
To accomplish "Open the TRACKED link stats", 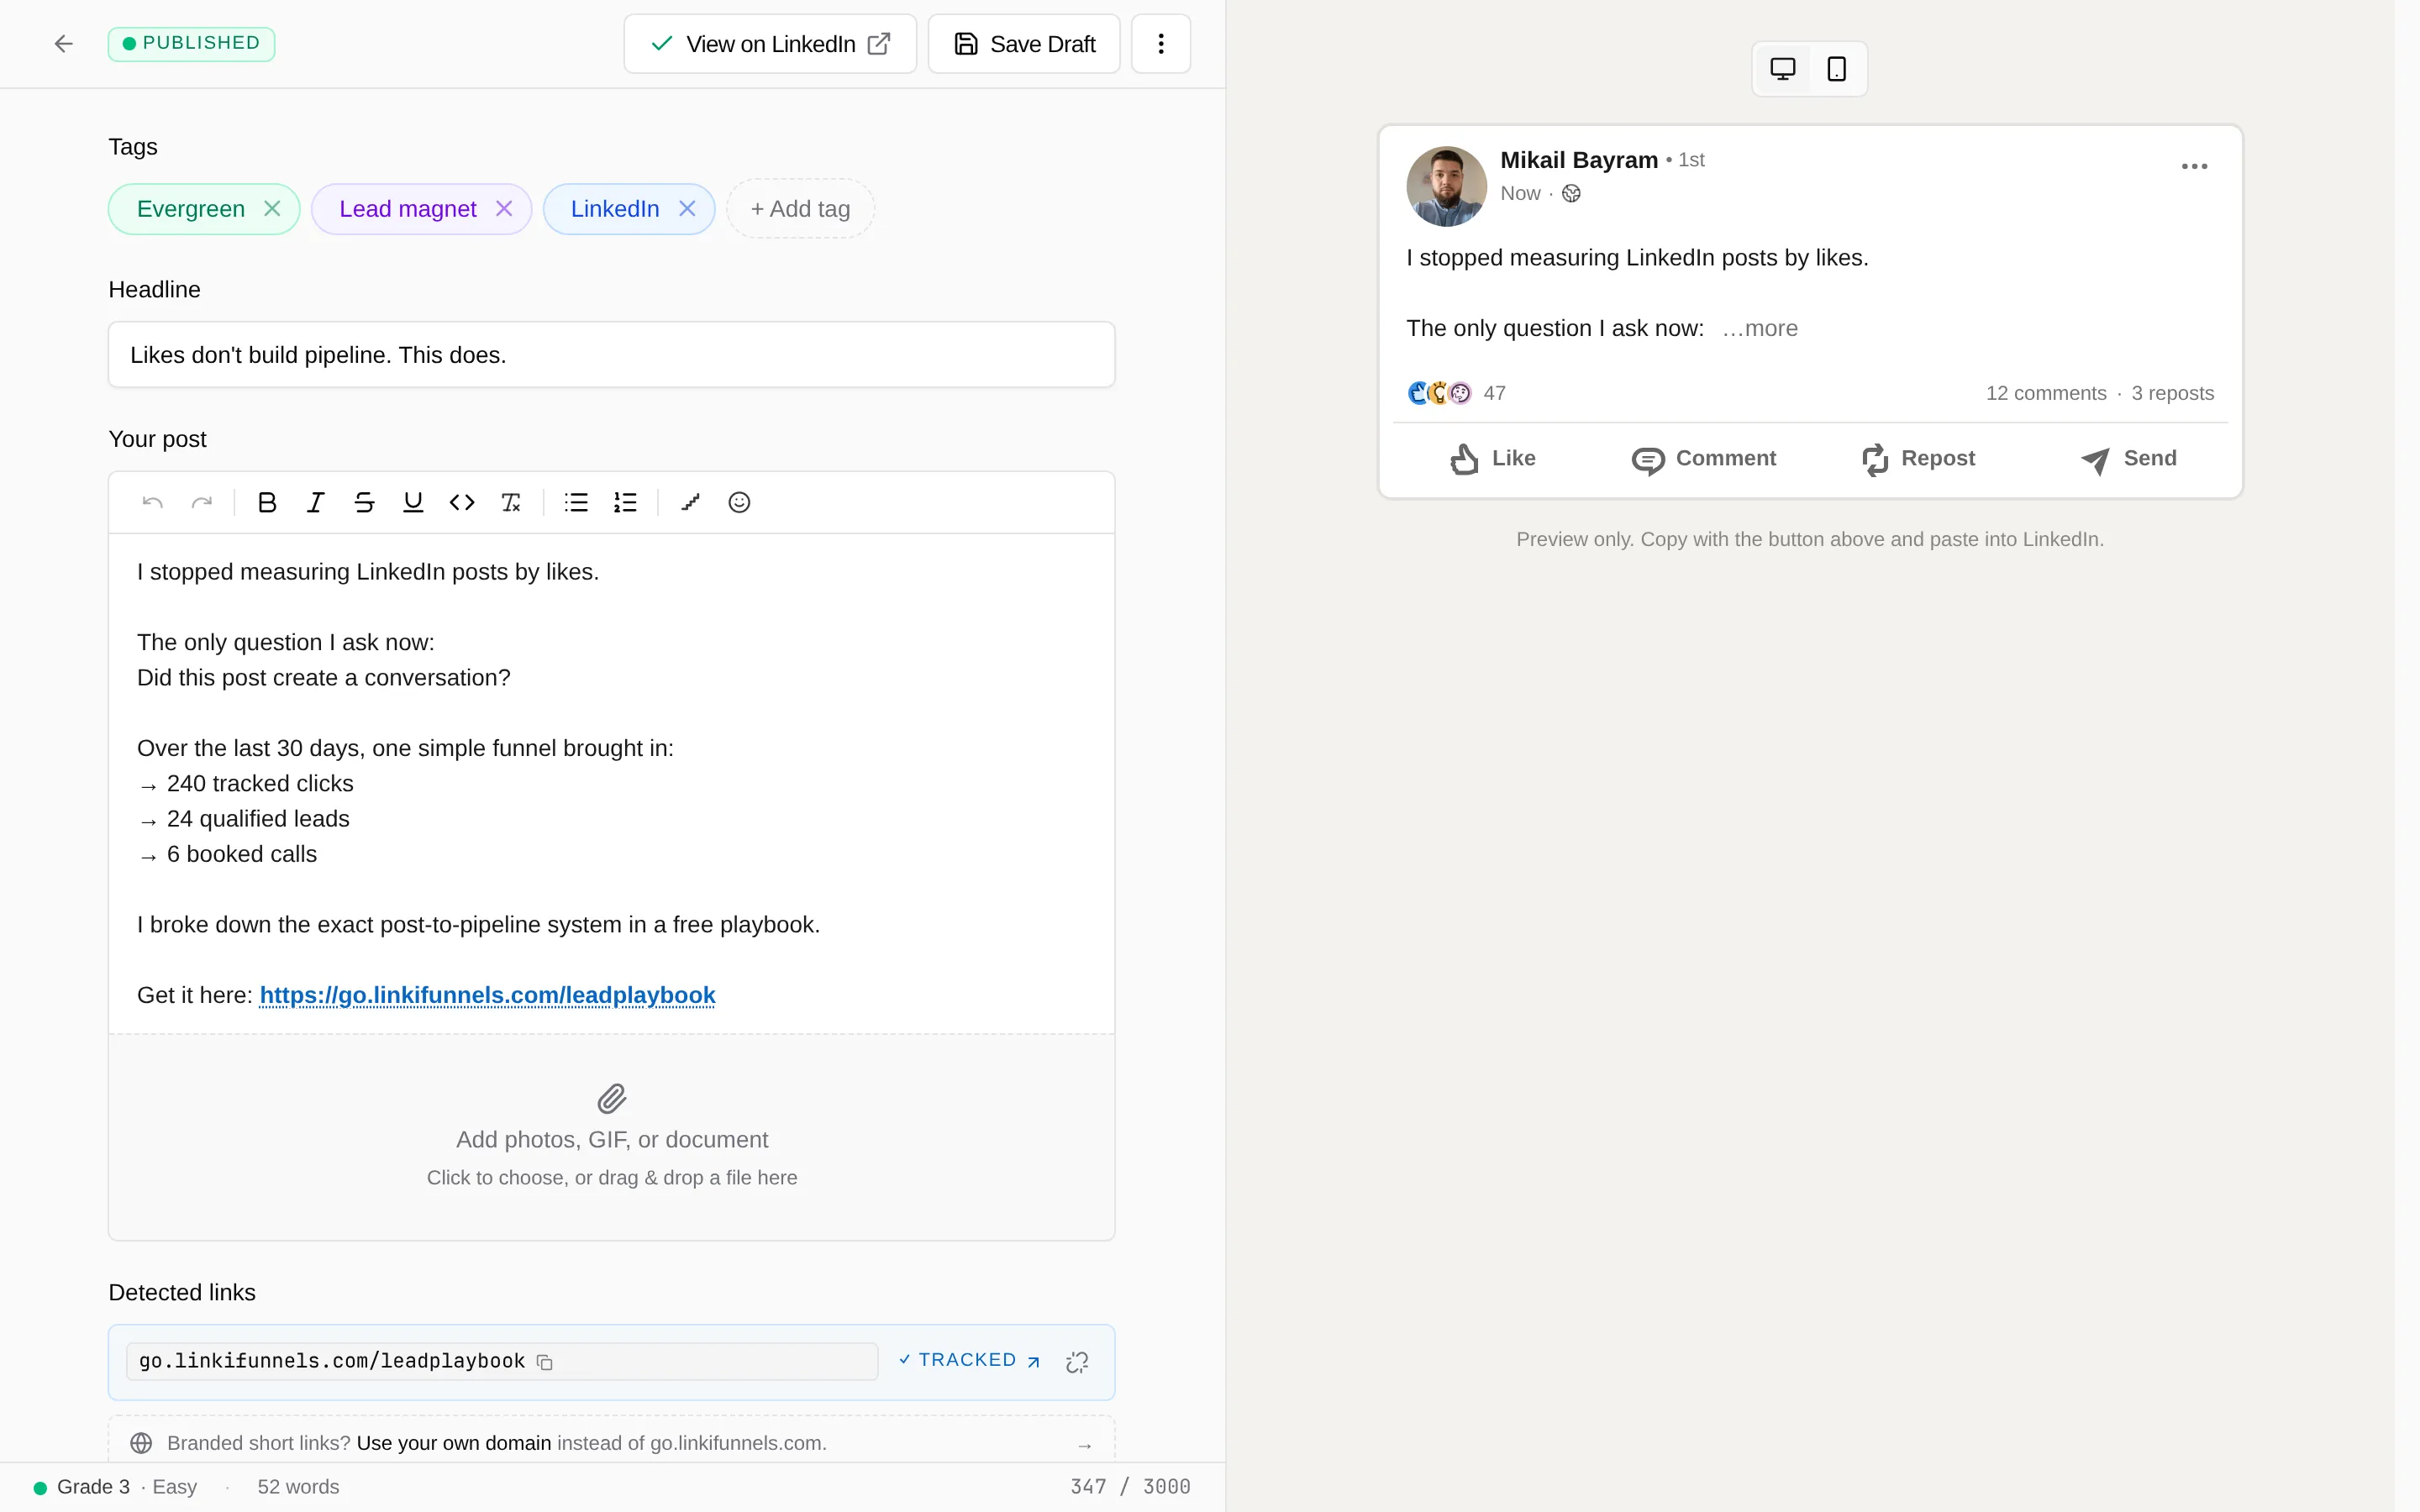I will tap(969, 1360).
